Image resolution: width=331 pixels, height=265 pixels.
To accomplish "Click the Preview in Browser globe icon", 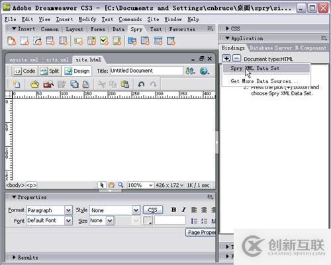I will (x=204, y=71).
